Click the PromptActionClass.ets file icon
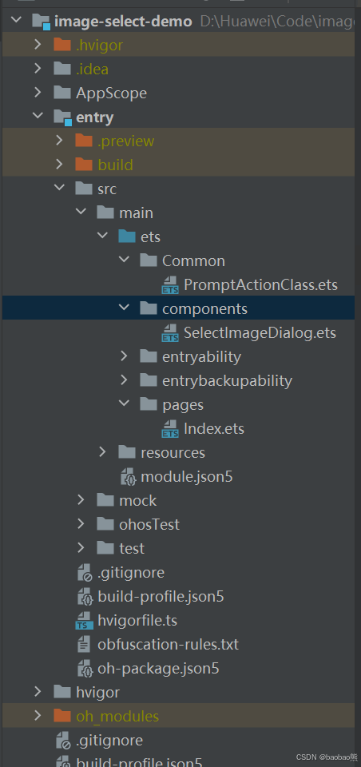 tap(170, 284)
